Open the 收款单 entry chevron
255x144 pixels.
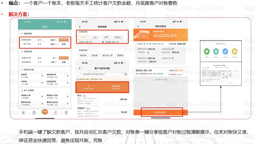coord(42,76)
